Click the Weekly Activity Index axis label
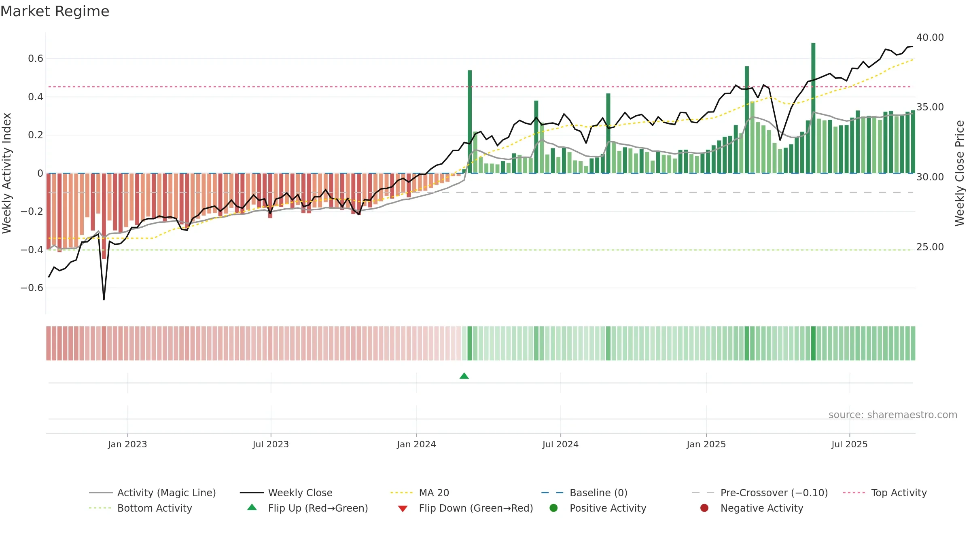The height and width of the screenshot is (546, 971). (6, 173)
